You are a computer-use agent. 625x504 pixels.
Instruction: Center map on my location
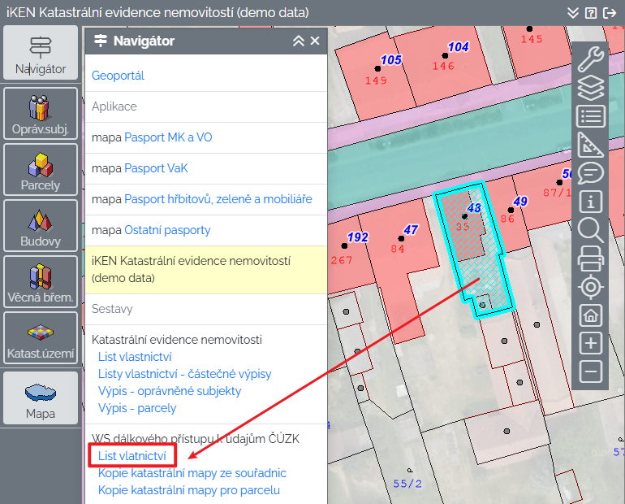(x=590, y=286)
